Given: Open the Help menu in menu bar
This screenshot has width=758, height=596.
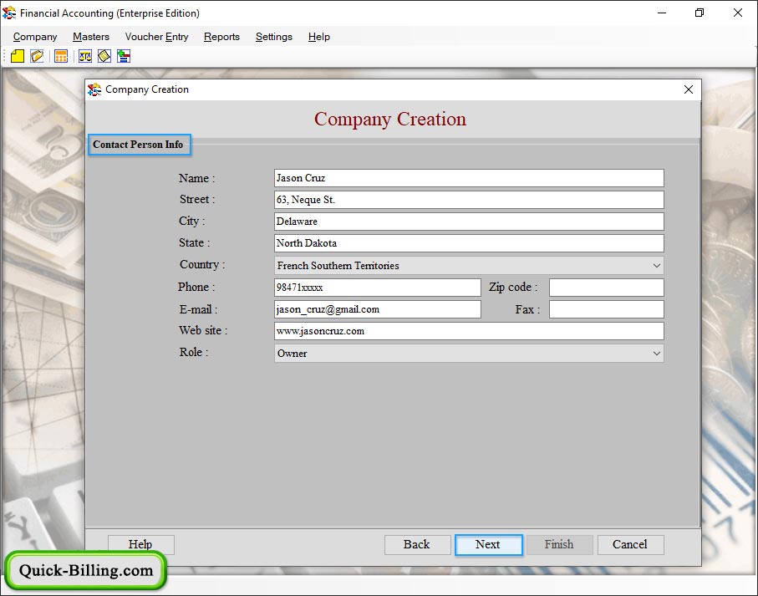Looking at the screenshot, I should [x=319, y=37].
